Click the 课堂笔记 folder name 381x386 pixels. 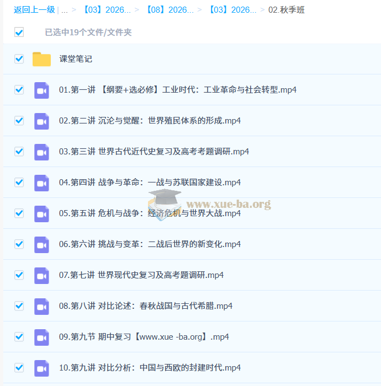(x=76, y=59)
